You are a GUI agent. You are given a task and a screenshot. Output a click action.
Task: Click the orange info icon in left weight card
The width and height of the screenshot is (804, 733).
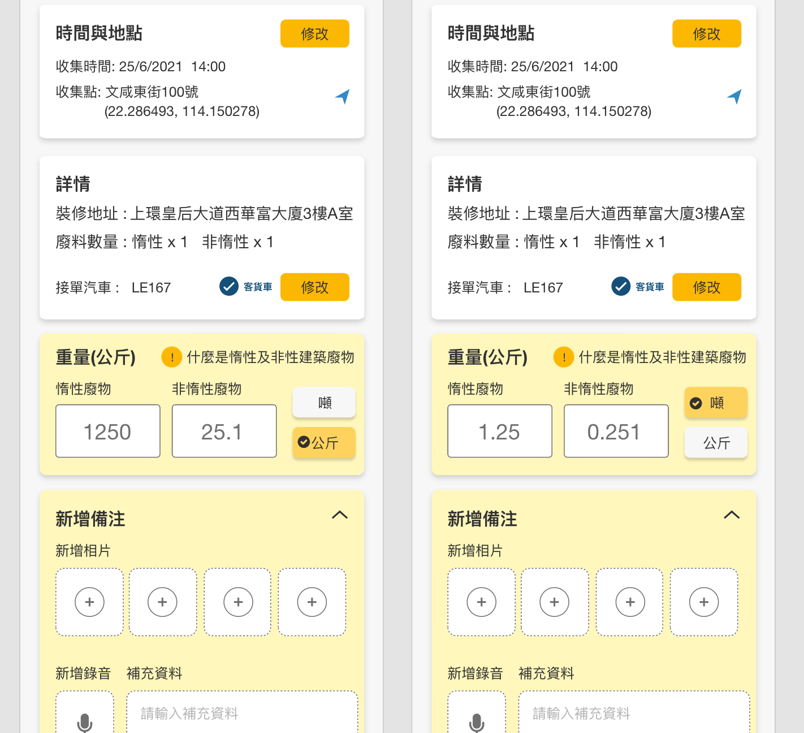coord(172,357)
